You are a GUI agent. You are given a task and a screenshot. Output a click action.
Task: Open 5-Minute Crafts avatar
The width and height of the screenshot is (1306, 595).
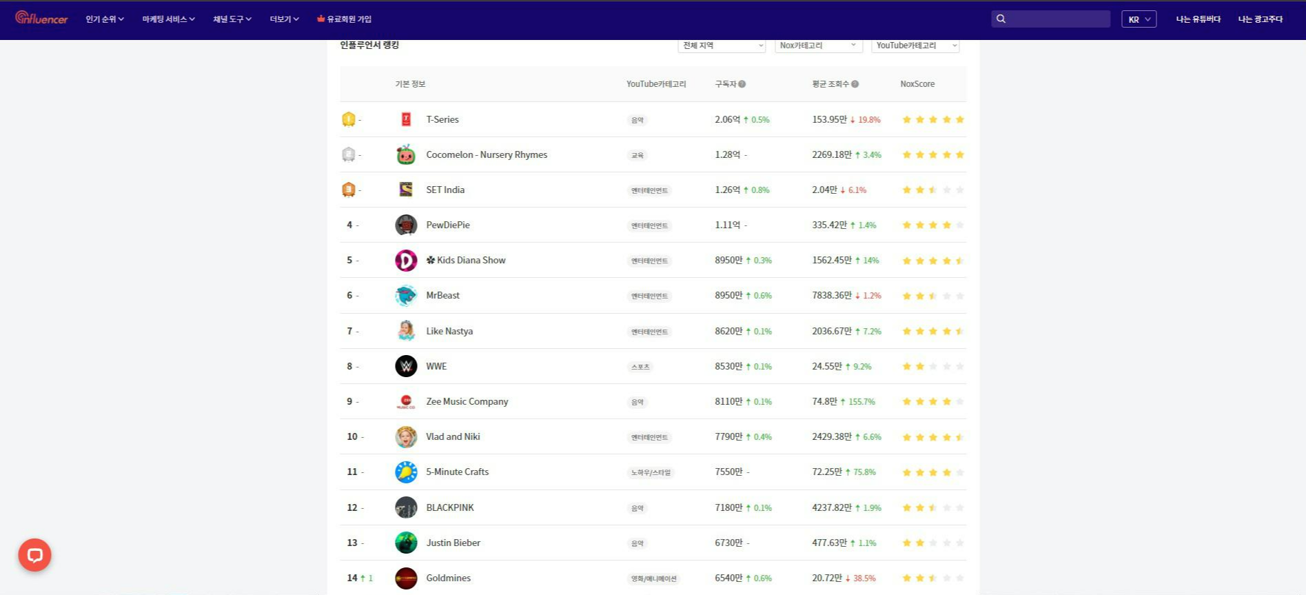(406, 472)
